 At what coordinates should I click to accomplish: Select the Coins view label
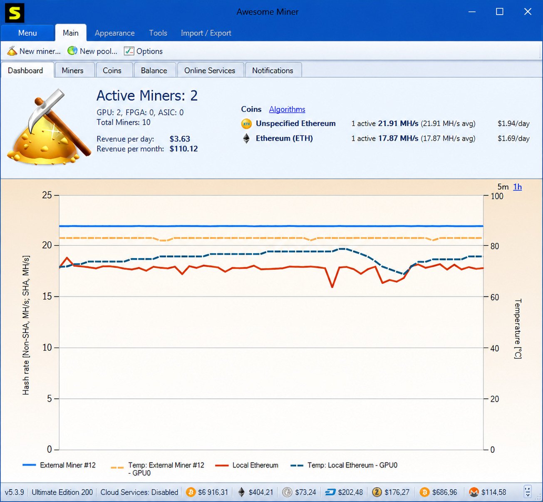point(251,109)
